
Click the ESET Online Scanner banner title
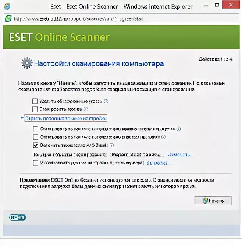coord(59,37)
